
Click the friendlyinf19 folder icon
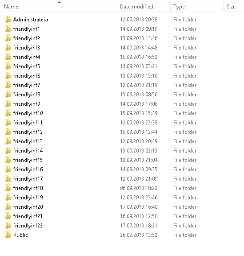[x=8, y=197]
